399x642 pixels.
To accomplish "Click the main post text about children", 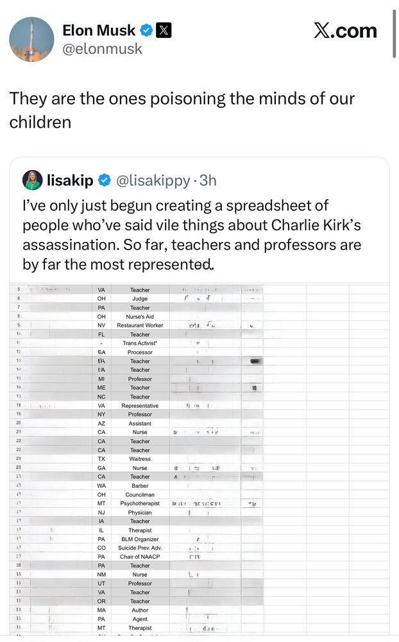I will pyautogui.click(x=182, y=110).
